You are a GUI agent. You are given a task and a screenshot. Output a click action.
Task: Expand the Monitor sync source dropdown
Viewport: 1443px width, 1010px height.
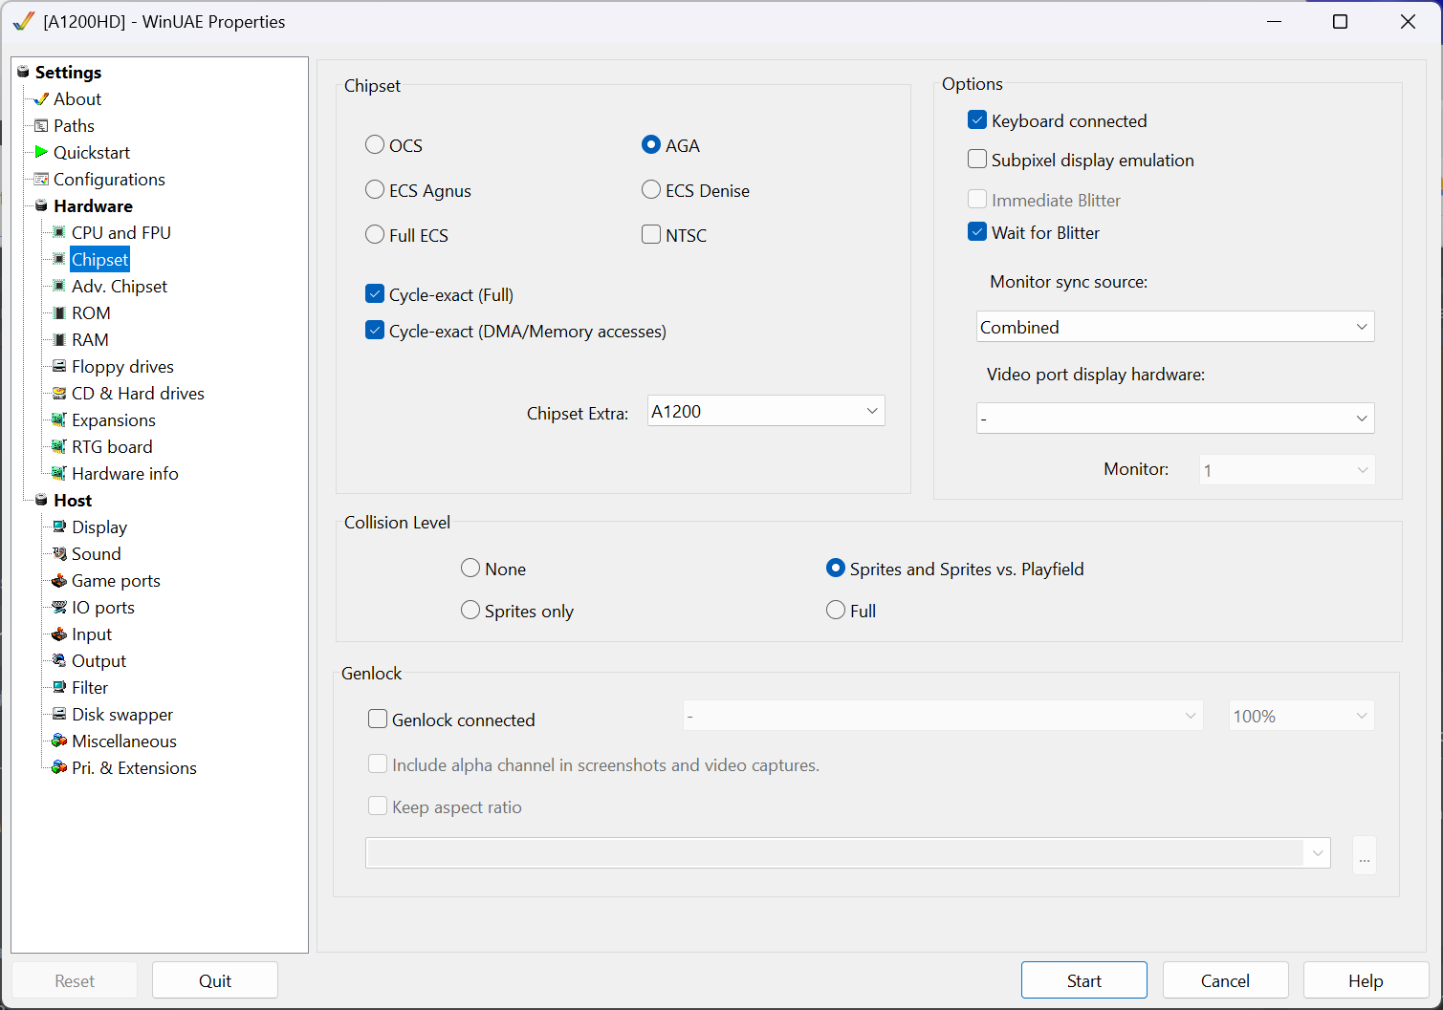[x=1174, y=327]
